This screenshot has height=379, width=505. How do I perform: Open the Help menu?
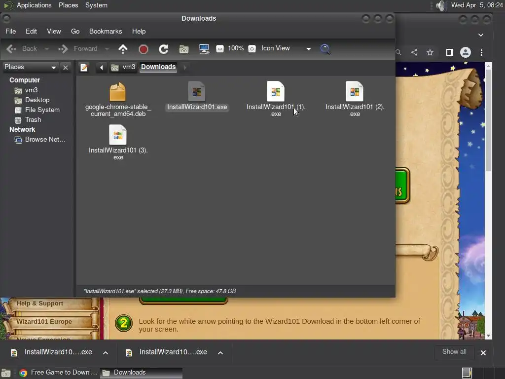[139, 31]
